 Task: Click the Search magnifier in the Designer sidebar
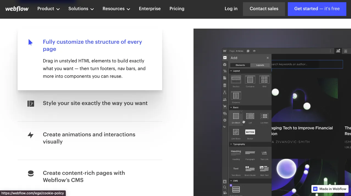tap(225, 187)
